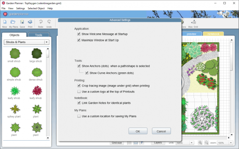This screenshot has width=239, height=149.
Task: Open the Selected Object menu
Action: point(36,8)
